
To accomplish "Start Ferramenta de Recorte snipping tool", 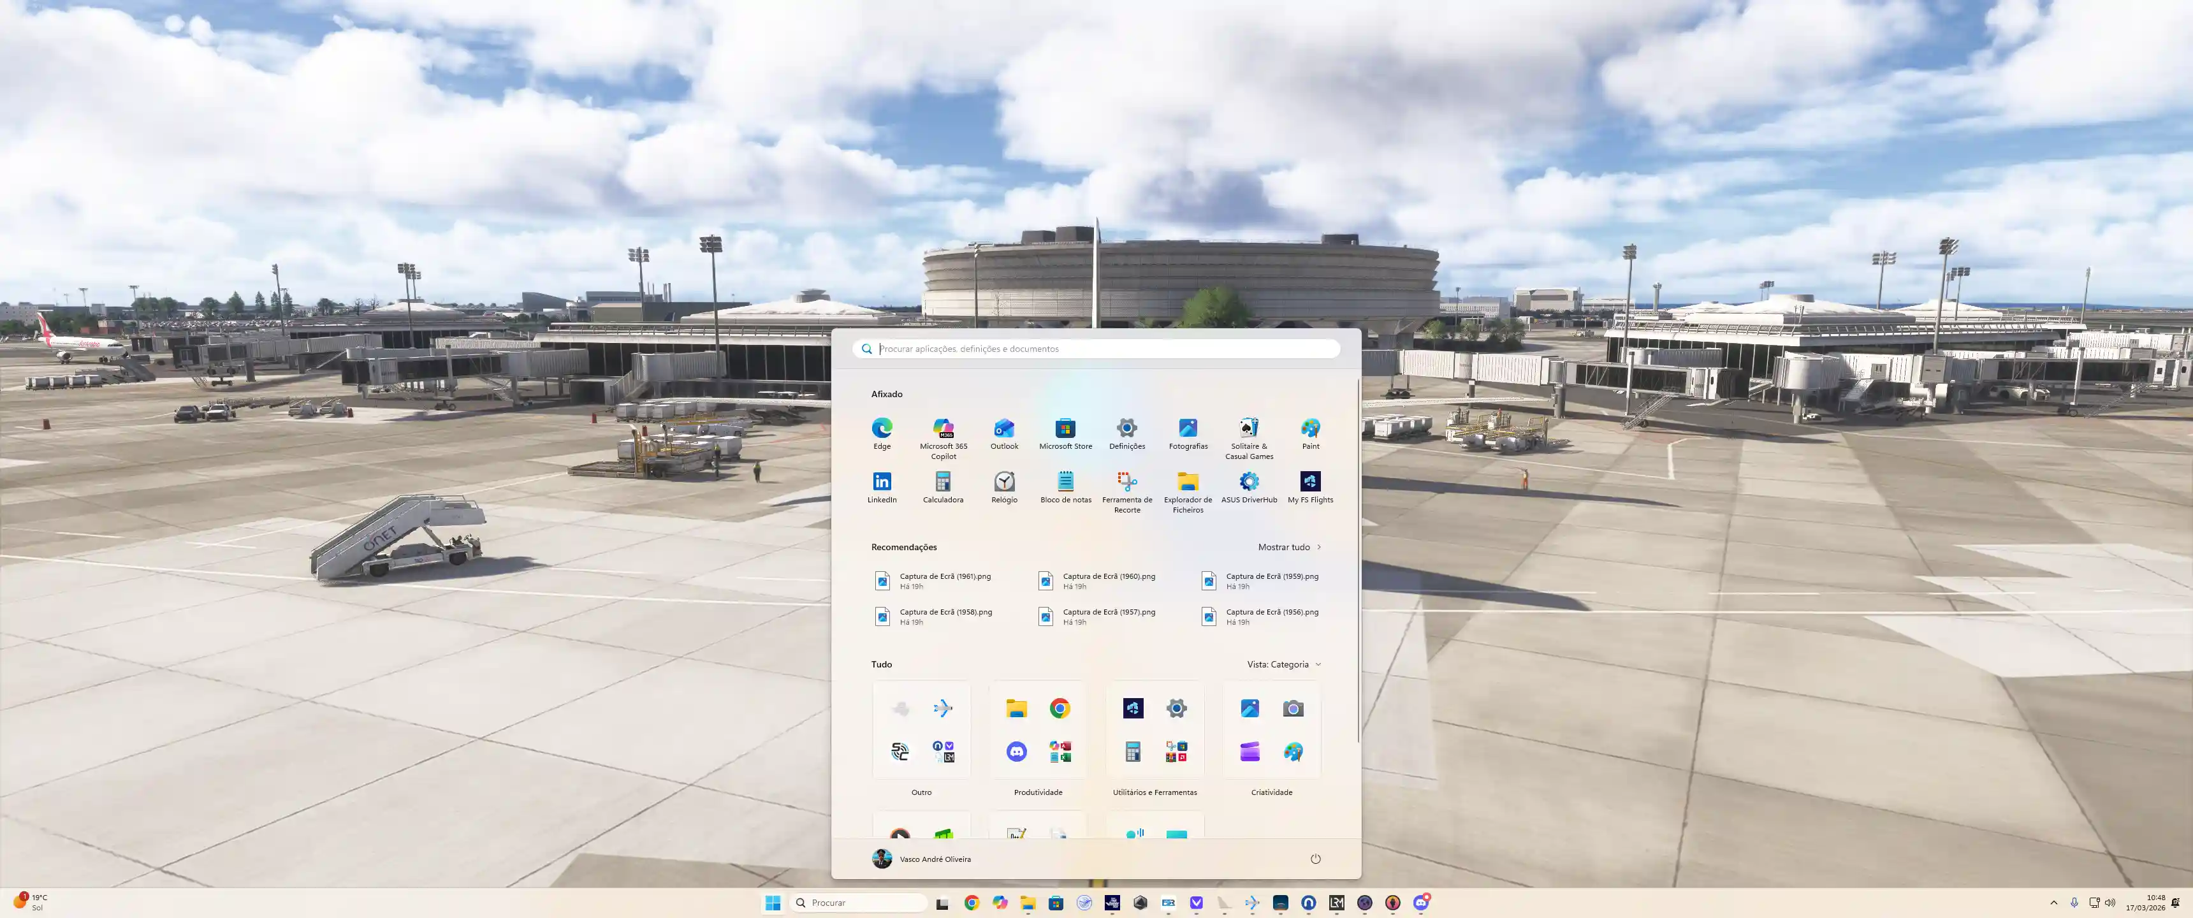I will point(1126,492).
